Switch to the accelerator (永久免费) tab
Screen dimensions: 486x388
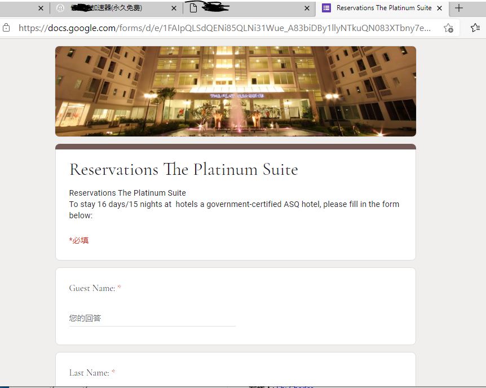tap(107, 8)
